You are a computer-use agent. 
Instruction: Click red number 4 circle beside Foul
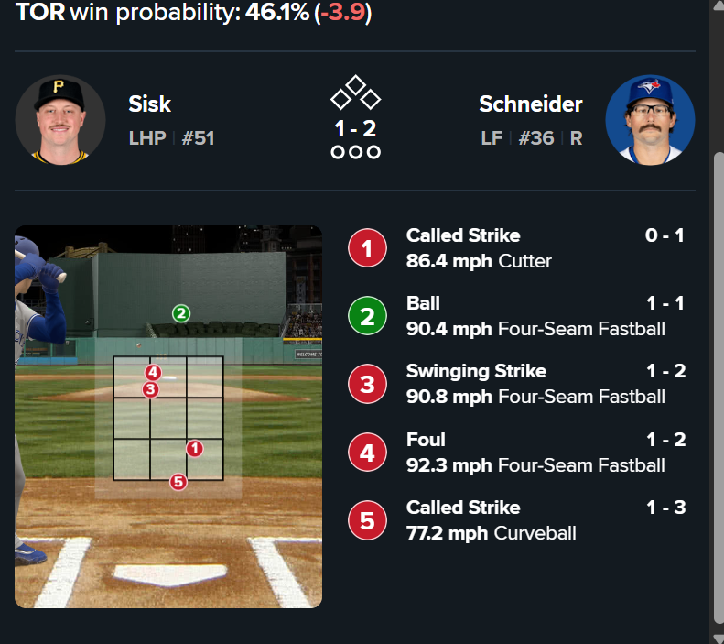point(367,453)
